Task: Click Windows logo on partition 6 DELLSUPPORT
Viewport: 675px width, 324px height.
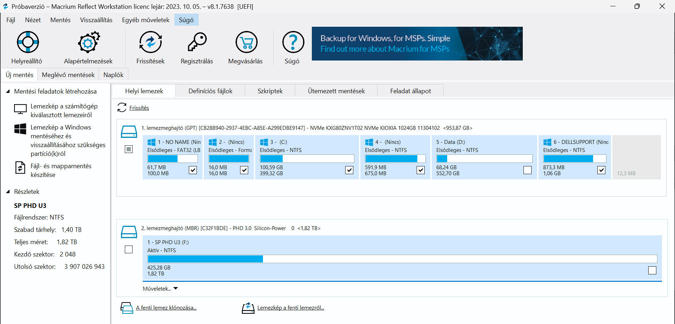Action: pyautogui.click(x=547, y=142)
